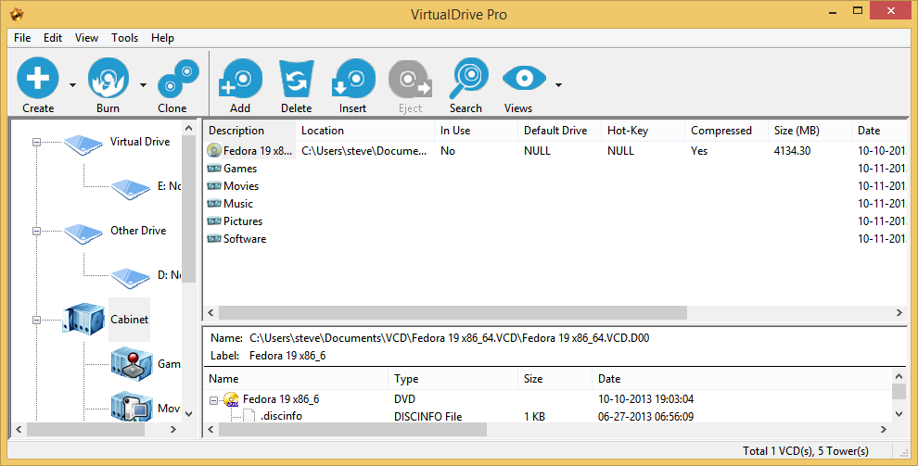The height and width of the screenshot is (466, 918).
Task: Select the Virtual Drive icon in tree
Action: [83, 145]
